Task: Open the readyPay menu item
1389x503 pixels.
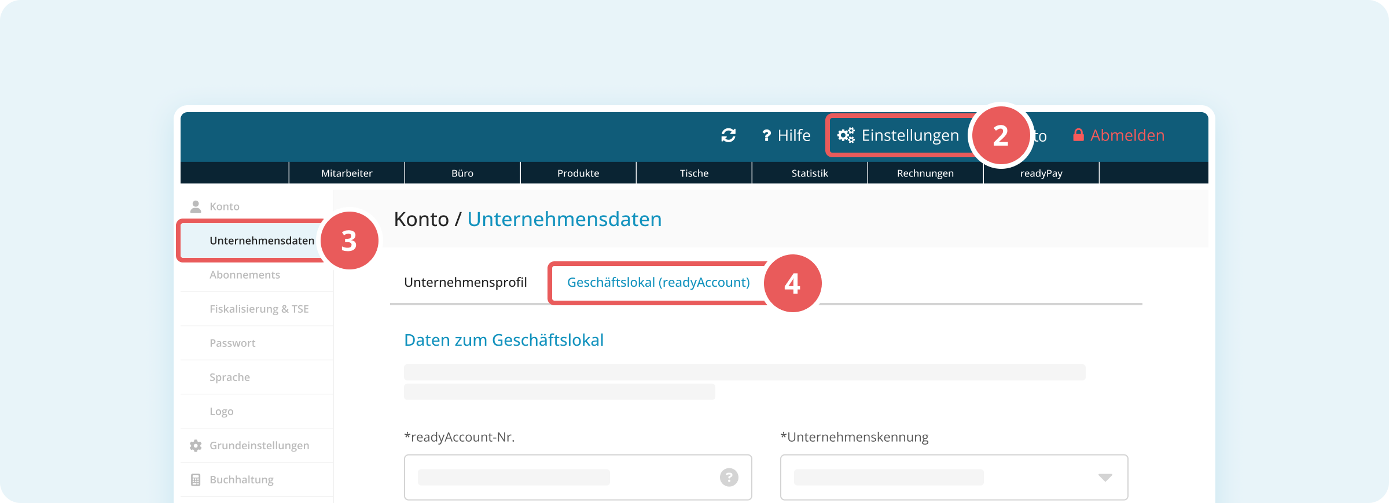Action: click(1041, 173)
